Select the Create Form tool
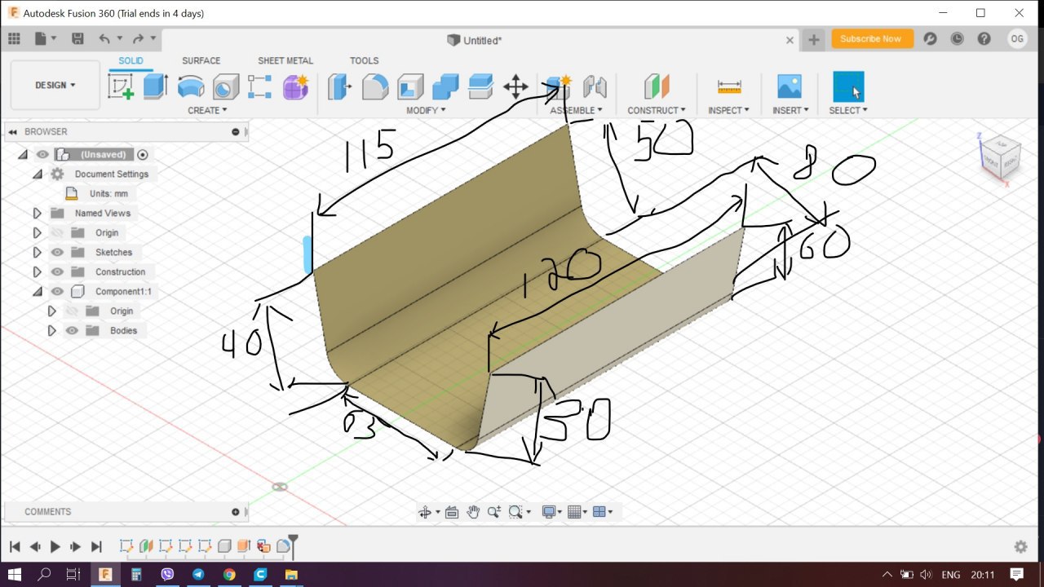Image resolution: width=1044 pixels, height=587 pixels. 295,86
